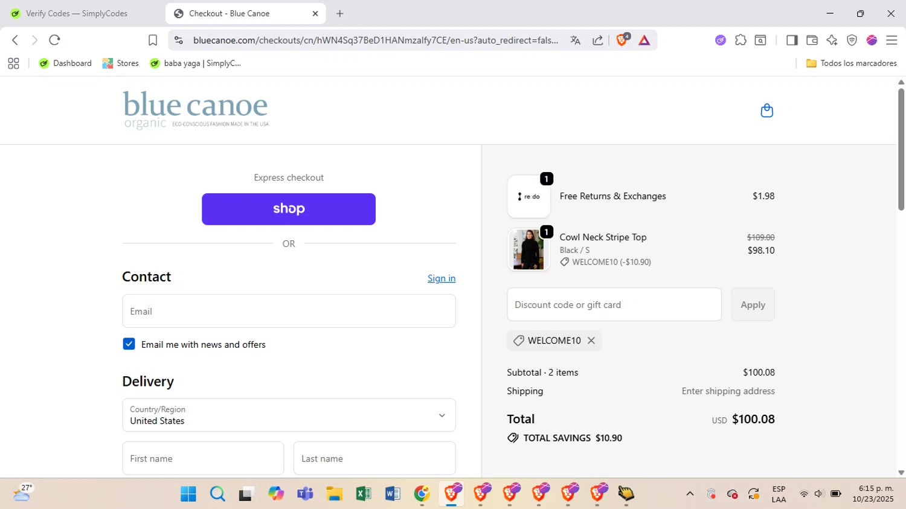Screen dimensions: 906x509
Task: Bookmark this page icon in toolbar
Action: pyautogui.click(x=153, y=40)
